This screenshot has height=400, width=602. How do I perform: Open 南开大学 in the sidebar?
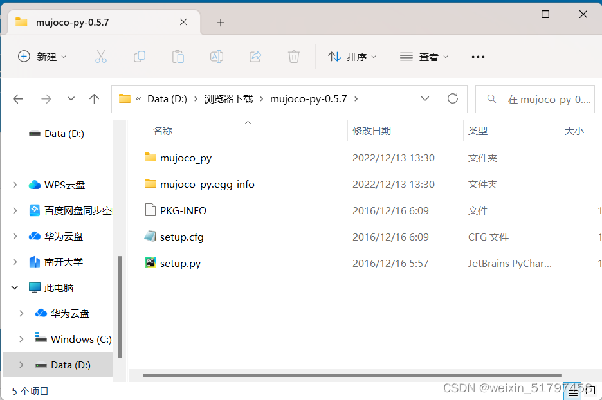(x=63, y=262)
